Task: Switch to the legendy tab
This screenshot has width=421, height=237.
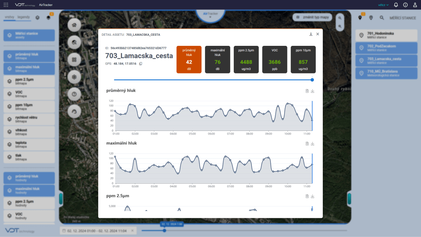Action: pos(24,17)
